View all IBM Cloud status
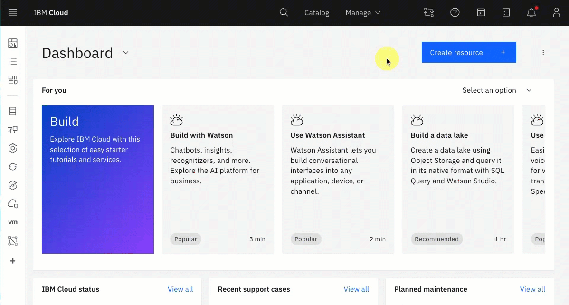 pyautogui.click(x=180, y=289)
